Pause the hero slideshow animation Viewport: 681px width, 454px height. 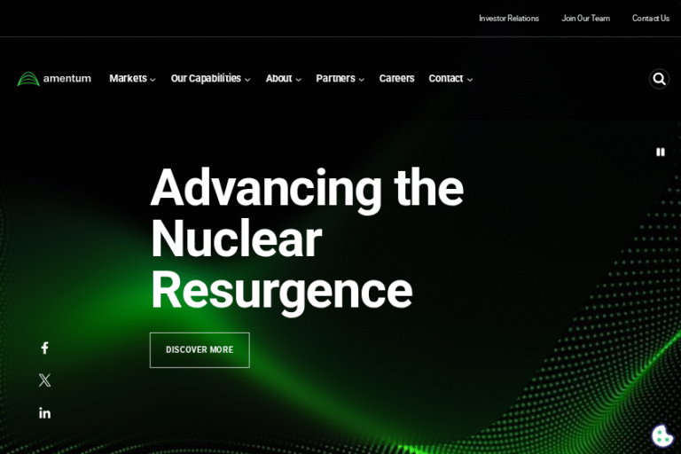660,152
